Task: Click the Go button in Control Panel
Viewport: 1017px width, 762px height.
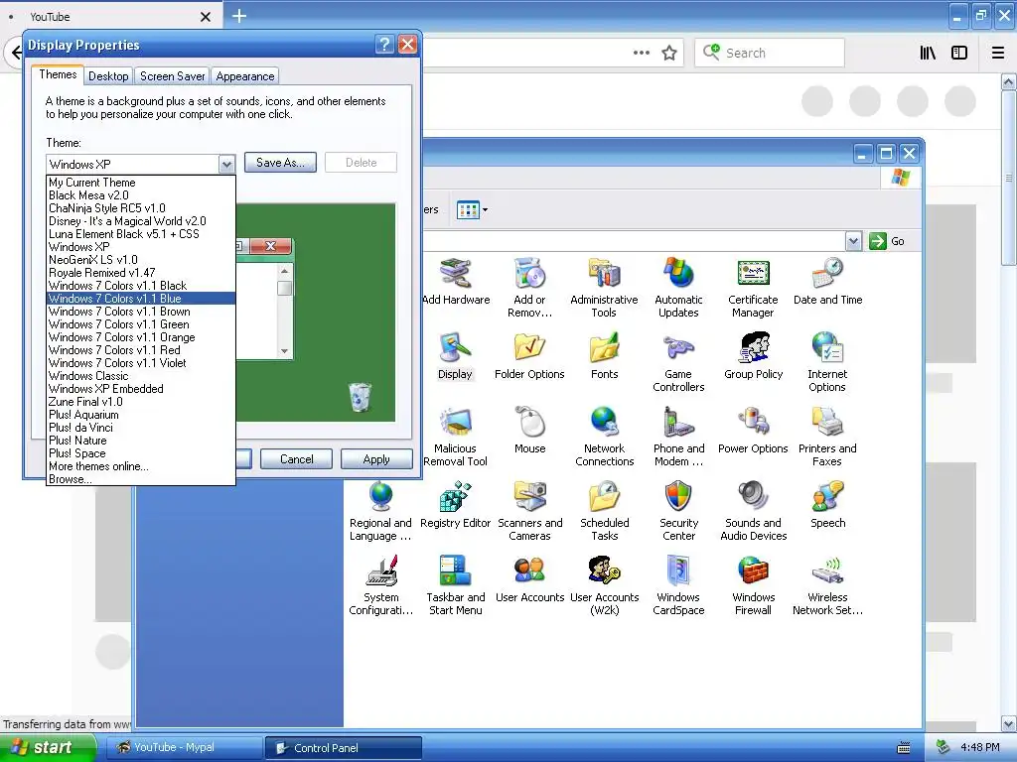Action: tap(887, 241)
